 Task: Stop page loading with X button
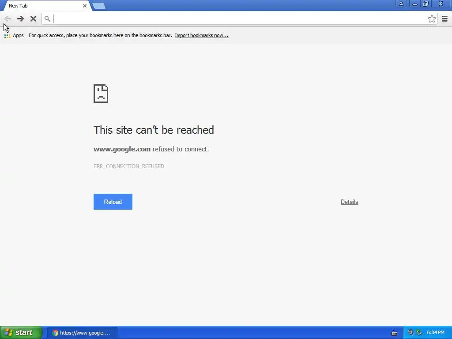(33, 19)
